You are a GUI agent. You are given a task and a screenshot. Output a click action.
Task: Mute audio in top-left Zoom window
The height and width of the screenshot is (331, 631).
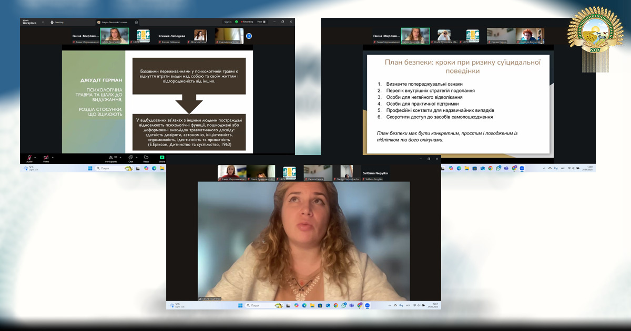tap(29, 158)
